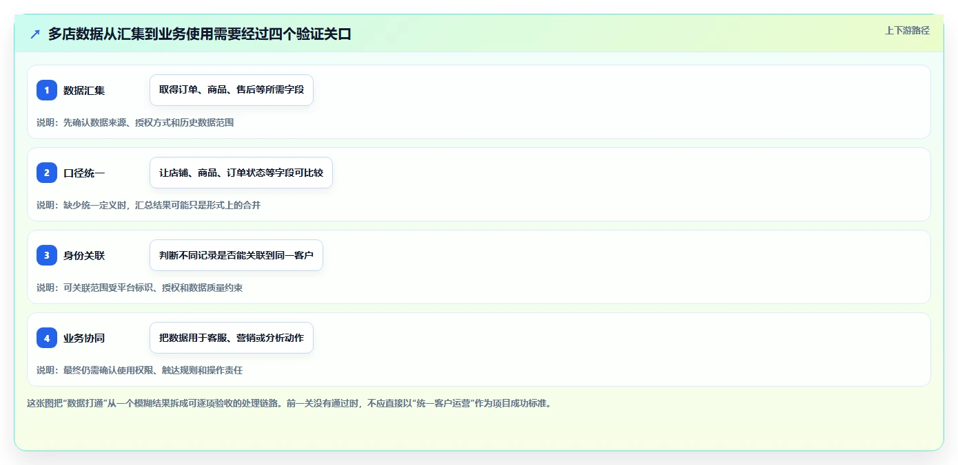Click the number 4 step badge

pyautogui.click(x=47, y=338)
